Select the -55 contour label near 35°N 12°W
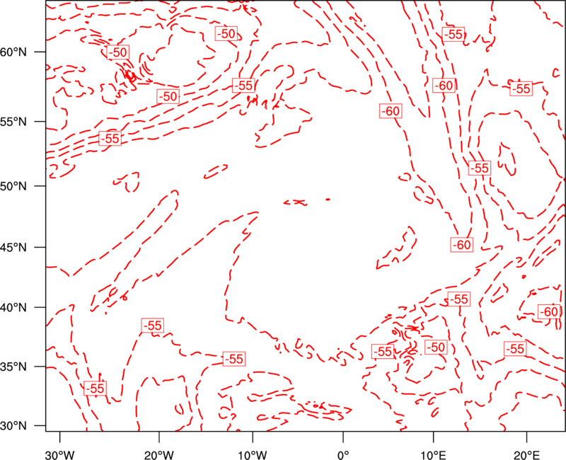The height and width of the screenshot is (460, 566). pos(234,359)
